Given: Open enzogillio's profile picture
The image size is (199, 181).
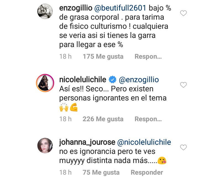Looking at the screenshot, I should (45, 12).
